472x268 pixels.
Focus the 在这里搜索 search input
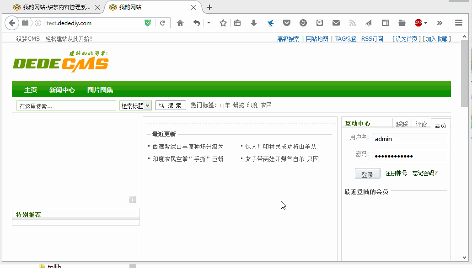66,106
